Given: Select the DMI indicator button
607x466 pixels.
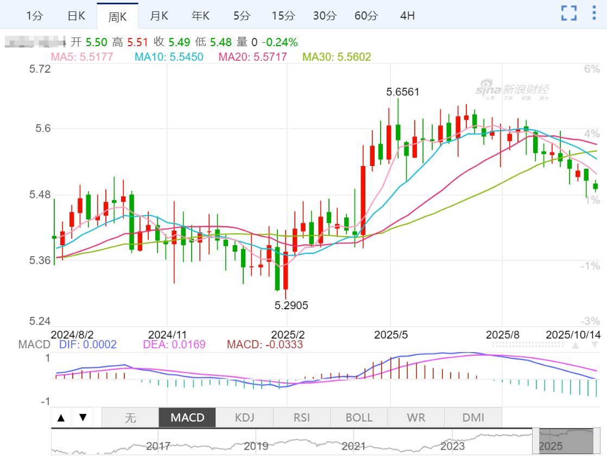Looking at the screenshot, I should pyautogui.click(x=473, y=418).
